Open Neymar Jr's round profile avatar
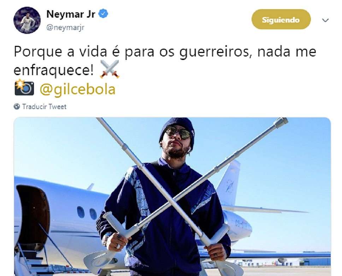Screen dimensions: 342x276 click(27, 20)
